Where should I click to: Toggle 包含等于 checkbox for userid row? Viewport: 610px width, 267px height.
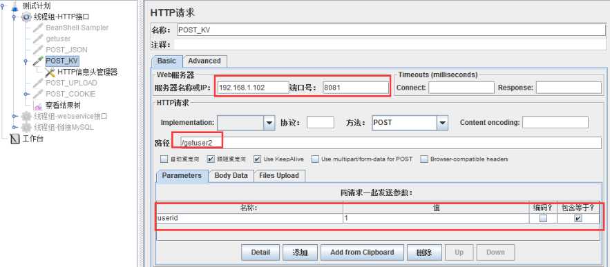pos(578,219)
